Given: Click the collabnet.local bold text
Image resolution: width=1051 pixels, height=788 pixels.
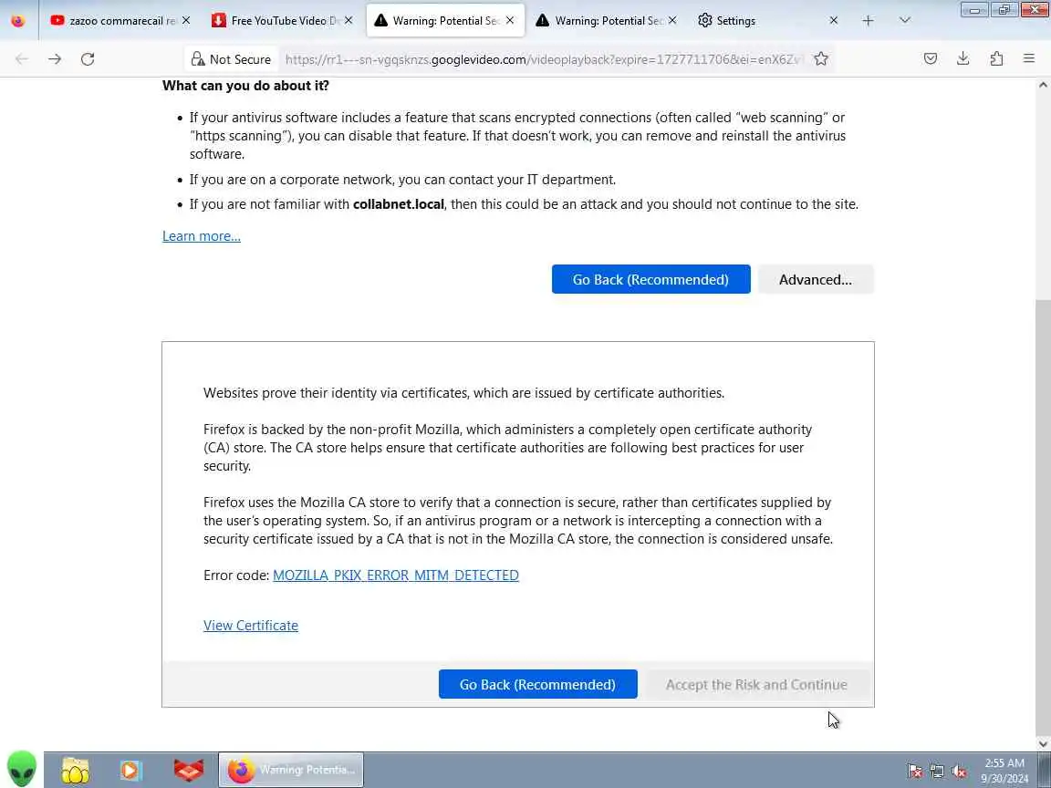Looking at the screenshot, I should coord(398,204).
